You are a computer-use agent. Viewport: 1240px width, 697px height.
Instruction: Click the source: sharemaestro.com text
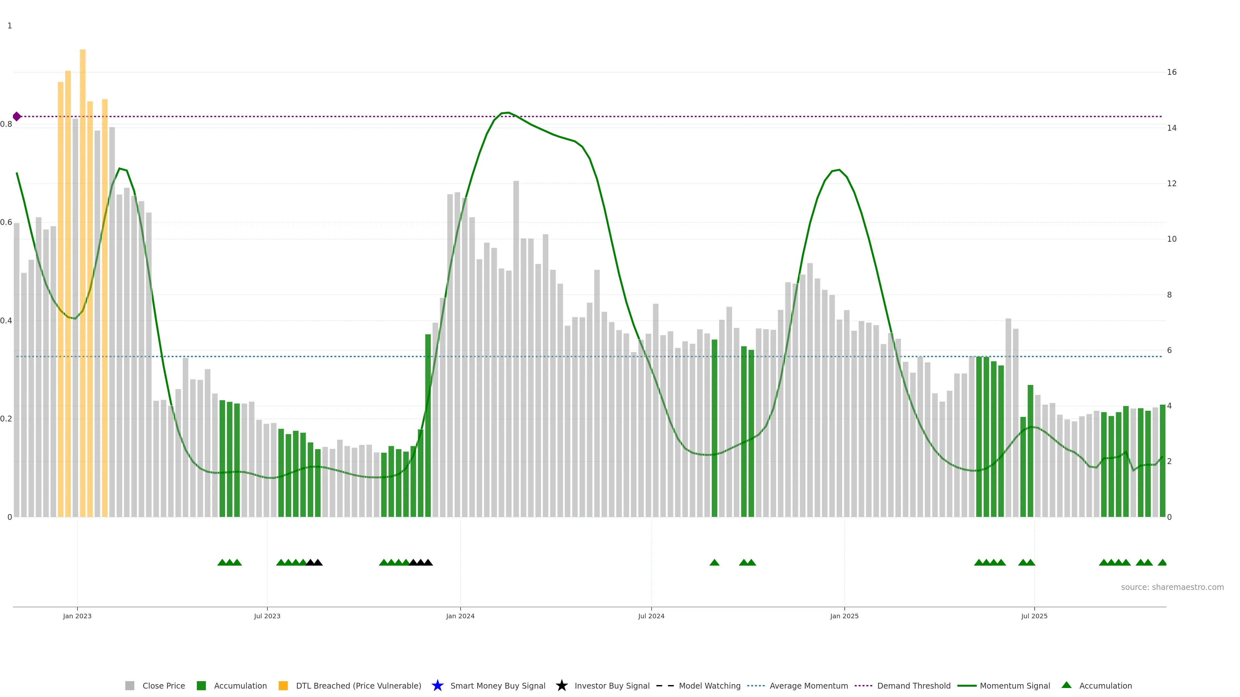pos(1172,587)
